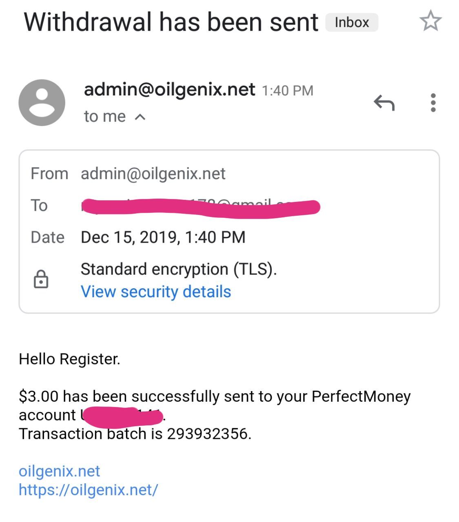
Task: Collapse recipient details with chevron
Action: 140,117
